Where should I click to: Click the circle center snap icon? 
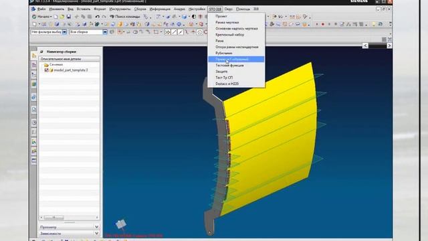(x=200, y=32)
